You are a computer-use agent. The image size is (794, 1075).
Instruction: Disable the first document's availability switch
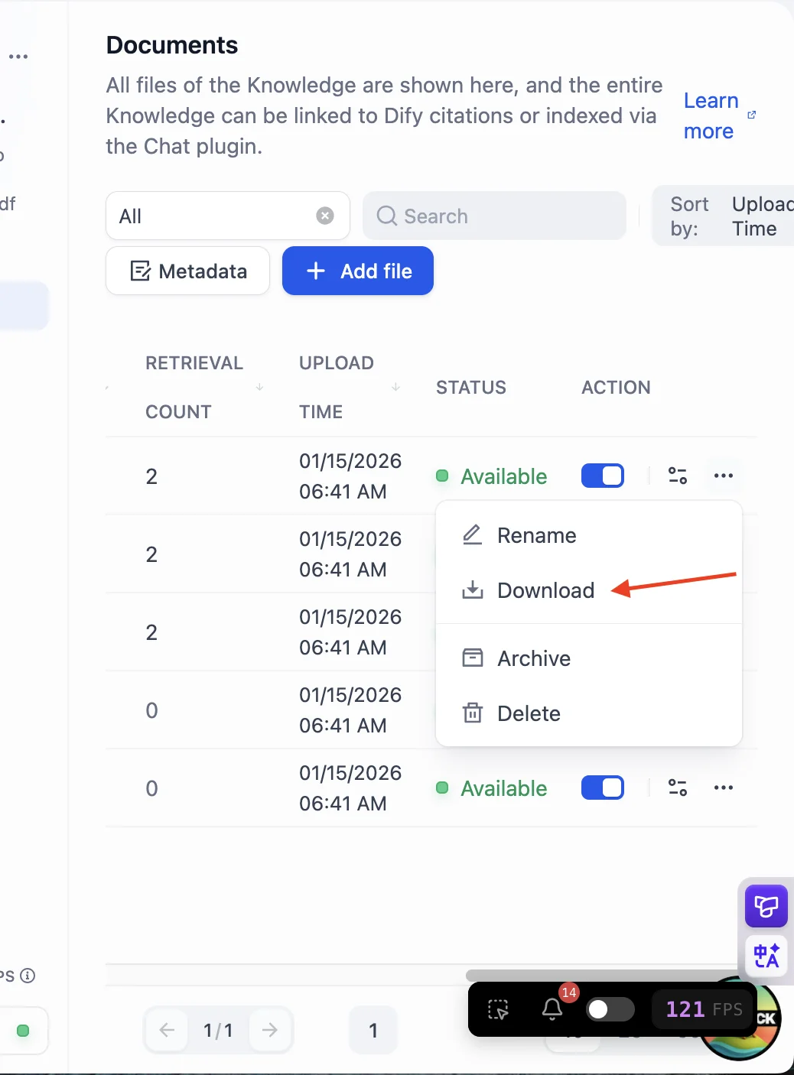(603, 476)
